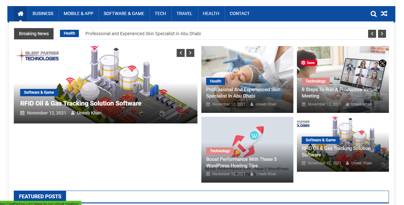
Task: Open the search magnifier icon
Action: pos(374,14)
